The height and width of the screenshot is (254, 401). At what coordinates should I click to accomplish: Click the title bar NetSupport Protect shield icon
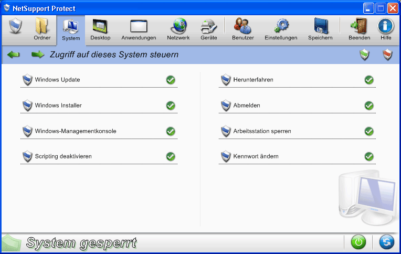click(x=7, y=8)
